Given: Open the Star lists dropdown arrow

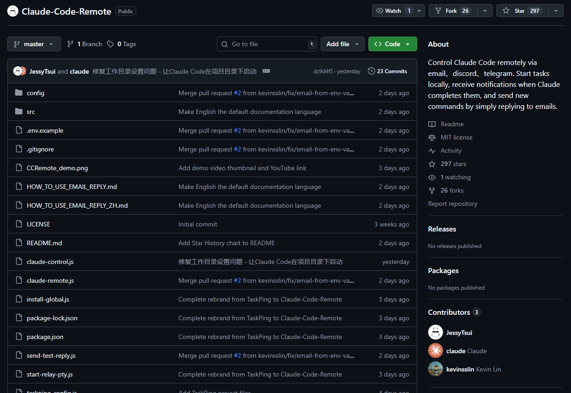Looking at the screenshot, I should [556, 11].
